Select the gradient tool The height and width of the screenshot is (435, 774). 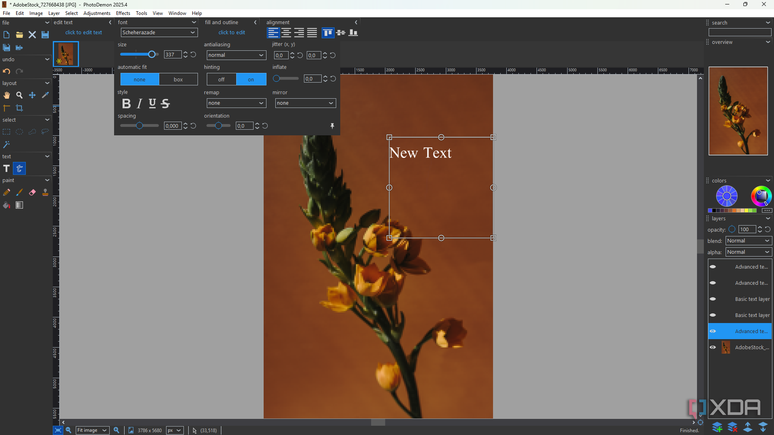click(19, 205)
